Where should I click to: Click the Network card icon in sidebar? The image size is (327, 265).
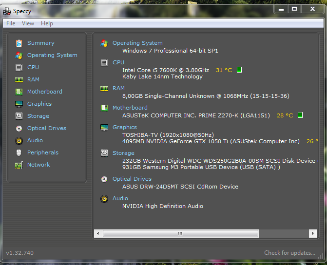(x=19, y=165)
